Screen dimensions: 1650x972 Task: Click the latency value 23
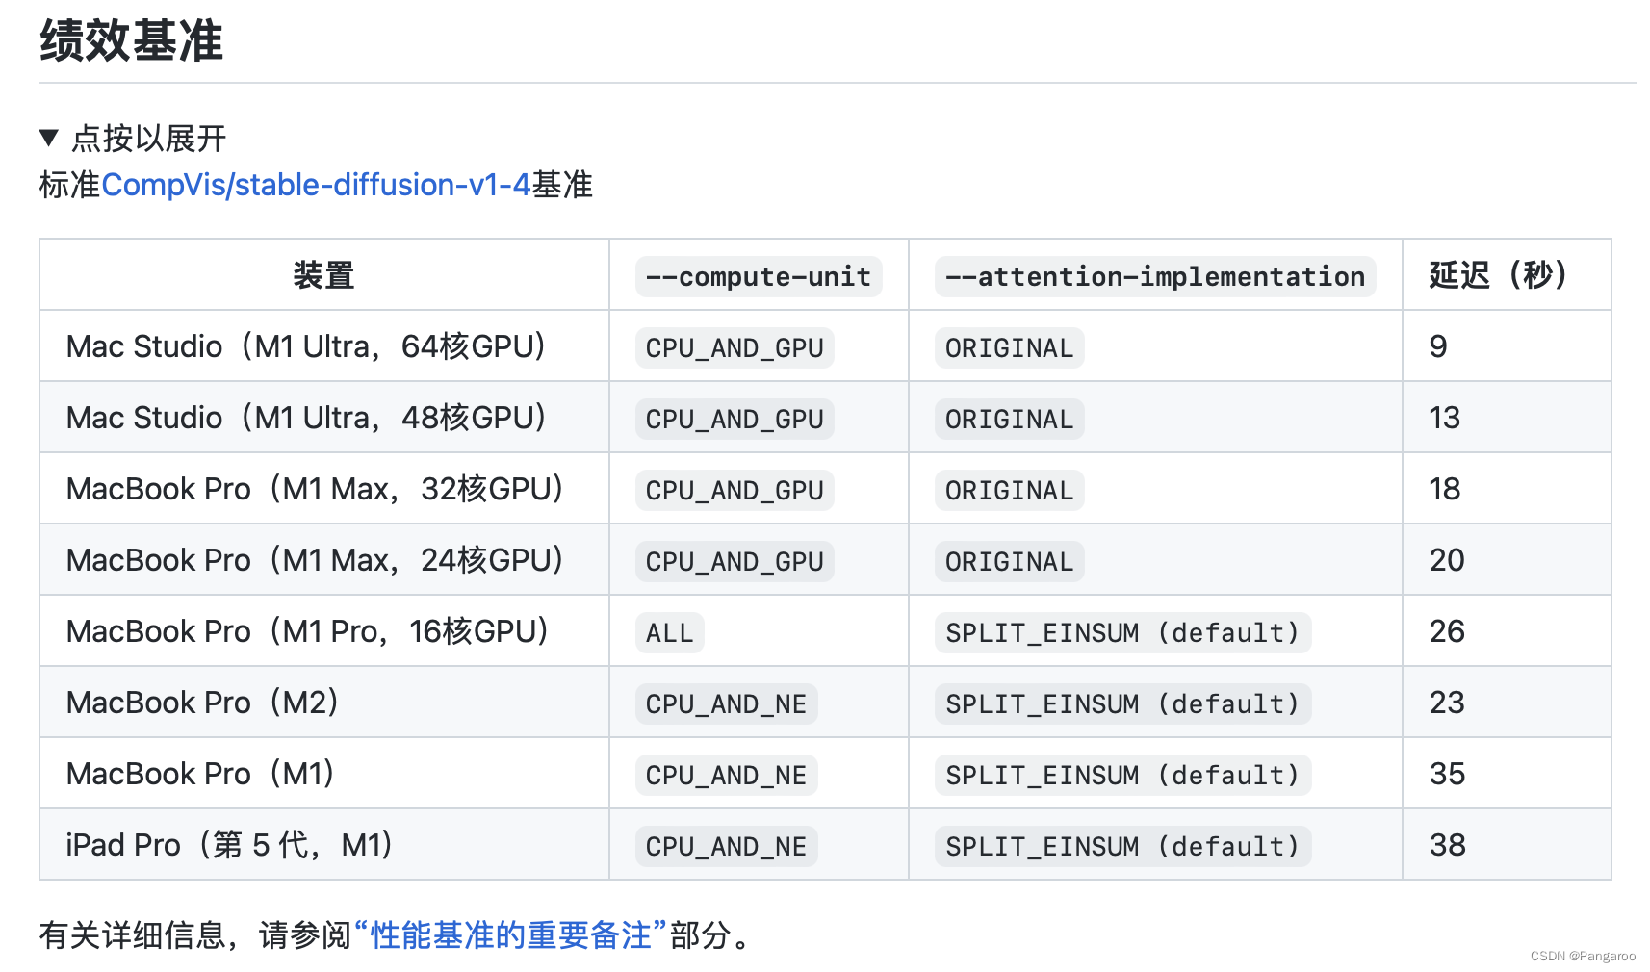tap(1447, 703)
